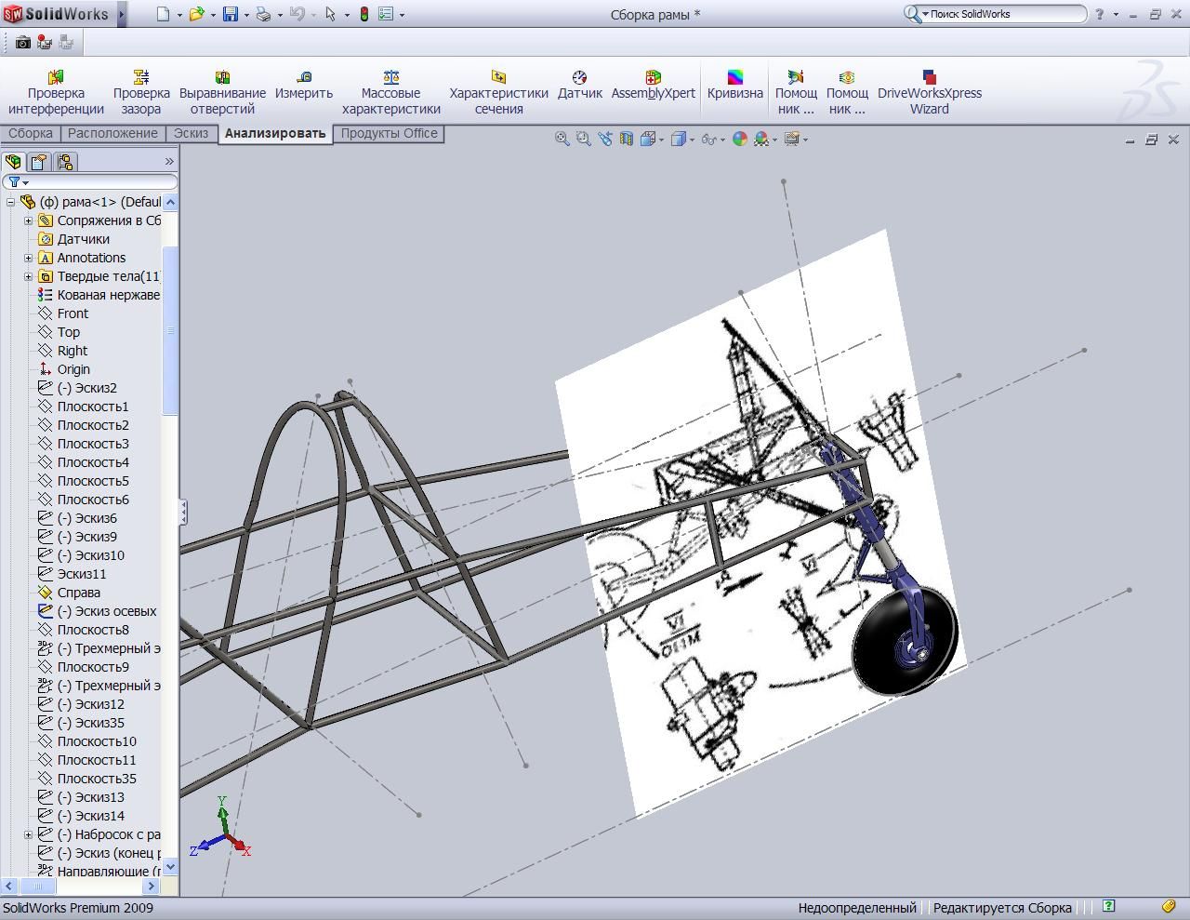Toggle the Кривизна curvature display
1190x920 pixels.
[734, 92]
